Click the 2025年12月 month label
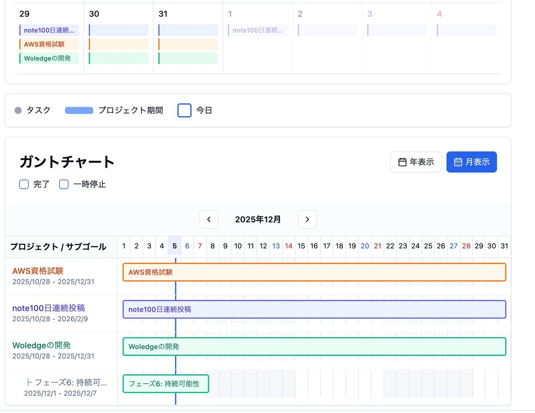Viewport: 535px width, 413px height. pyautogui.click(x=258, y=219)
